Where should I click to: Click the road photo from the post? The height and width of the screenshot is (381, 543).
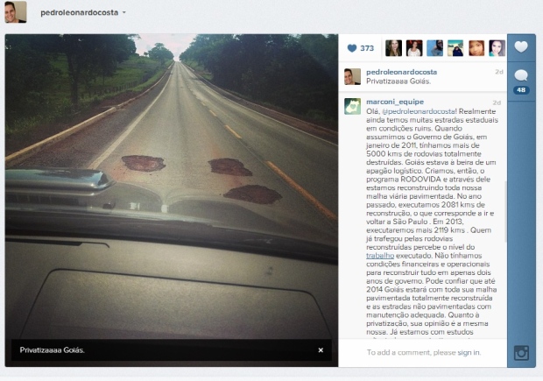click(172, 200)
